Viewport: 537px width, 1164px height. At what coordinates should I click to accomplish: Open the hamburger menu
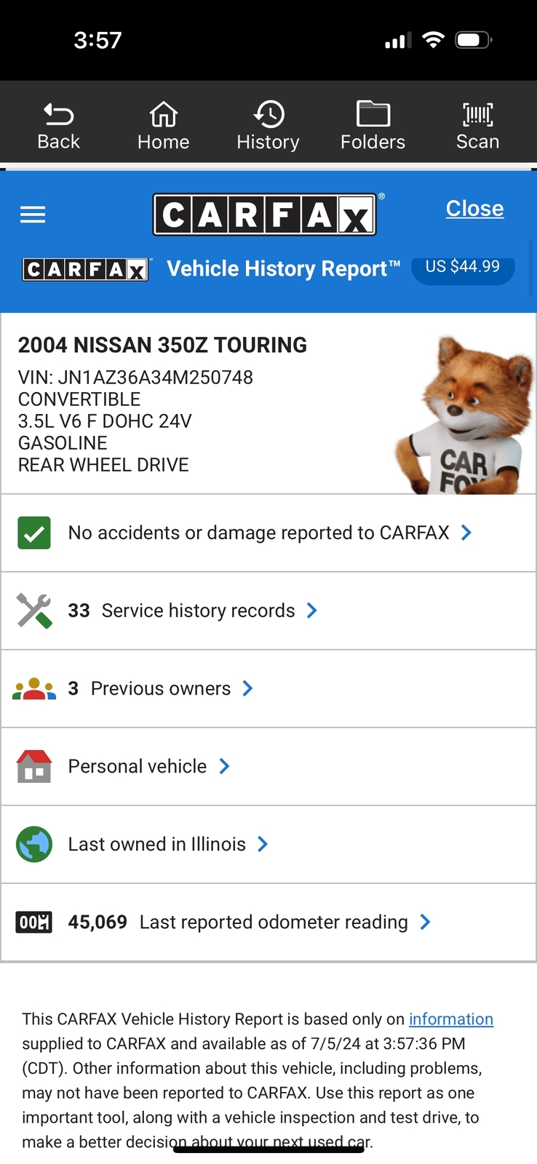[33, 215]
